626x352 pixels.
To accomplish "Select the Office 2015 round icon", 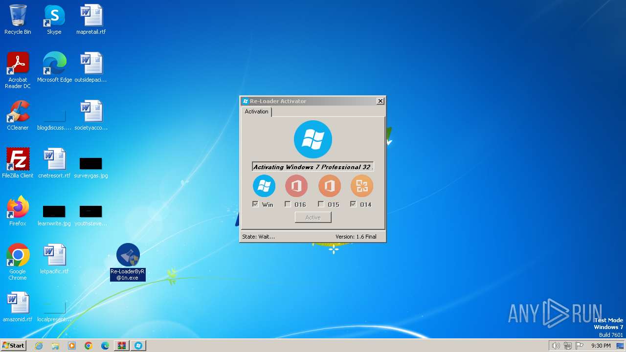I will pos(330,186).
